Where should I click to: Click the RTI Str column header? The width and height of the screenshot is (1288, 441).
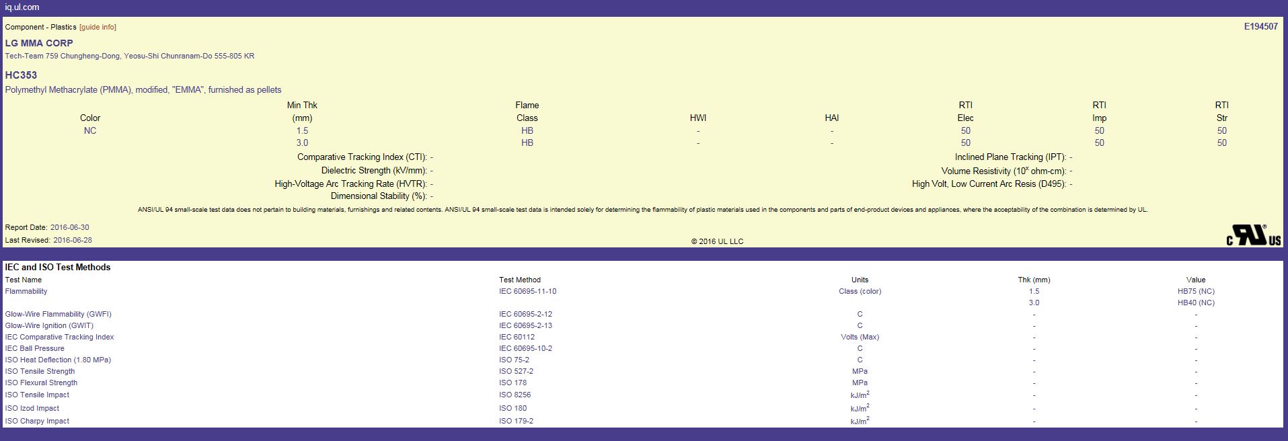[x=1222, y=112]
